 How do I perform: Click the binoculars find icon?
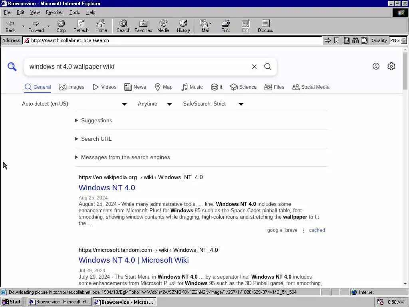click(x=355, y=40)
